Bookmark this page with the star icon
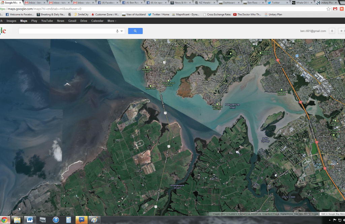 [x=328, y=9]
